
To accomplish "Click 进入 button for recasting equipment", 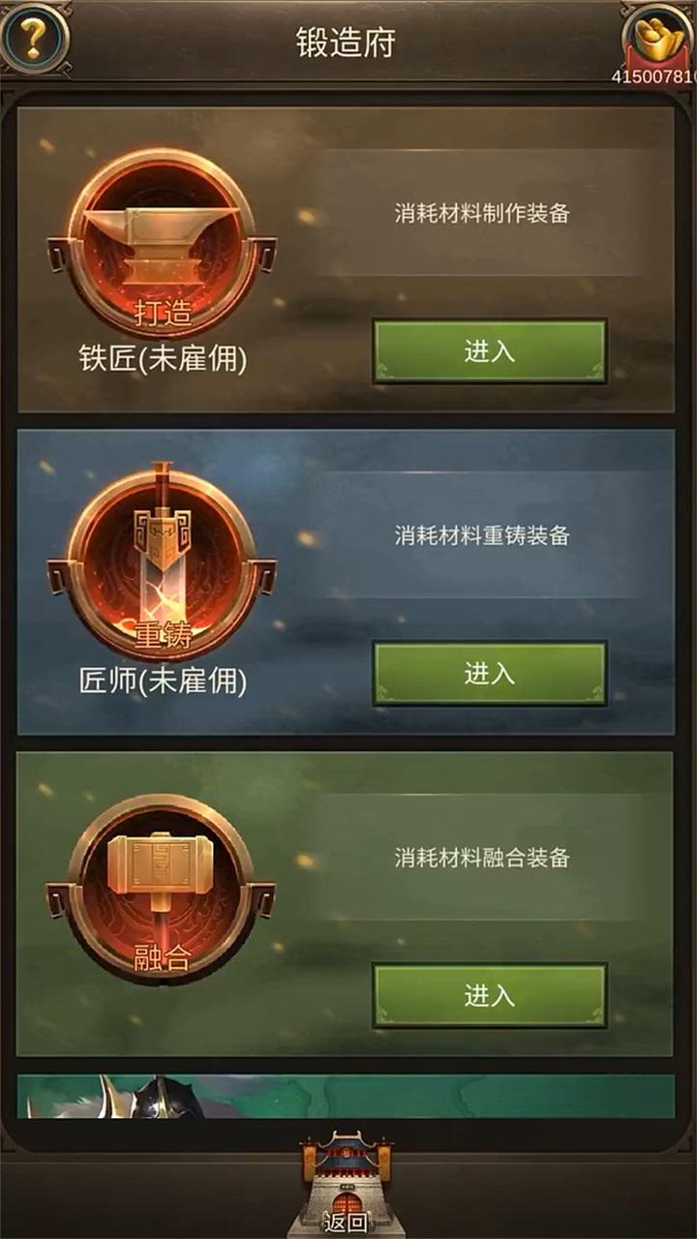I will click(490, 674).
